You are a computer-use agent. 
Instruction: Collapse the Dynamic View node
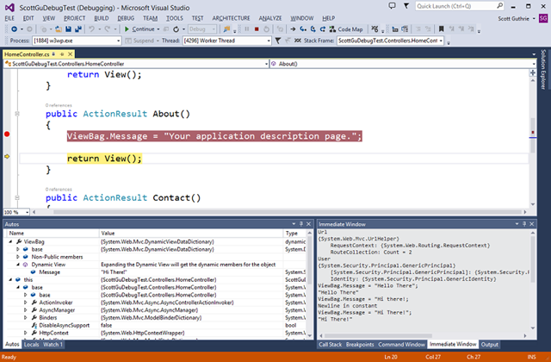point(18,265)
